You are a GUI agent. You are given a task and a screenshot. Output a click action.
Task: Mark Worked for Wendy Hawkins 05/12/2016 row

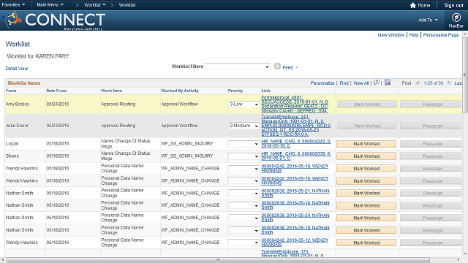pyautogui.click(x=366, y=243)
